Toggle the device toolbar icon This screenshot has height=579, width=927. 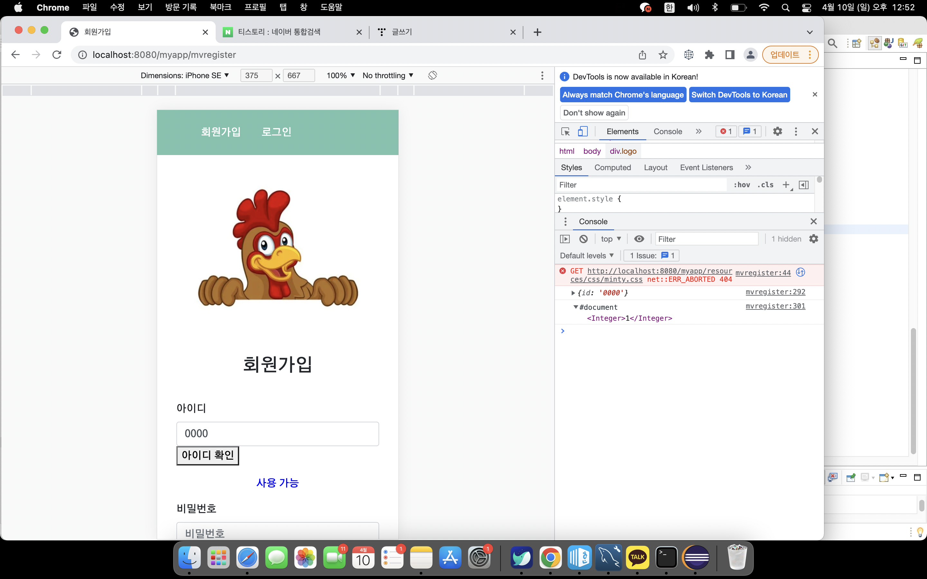click(582, 131)
